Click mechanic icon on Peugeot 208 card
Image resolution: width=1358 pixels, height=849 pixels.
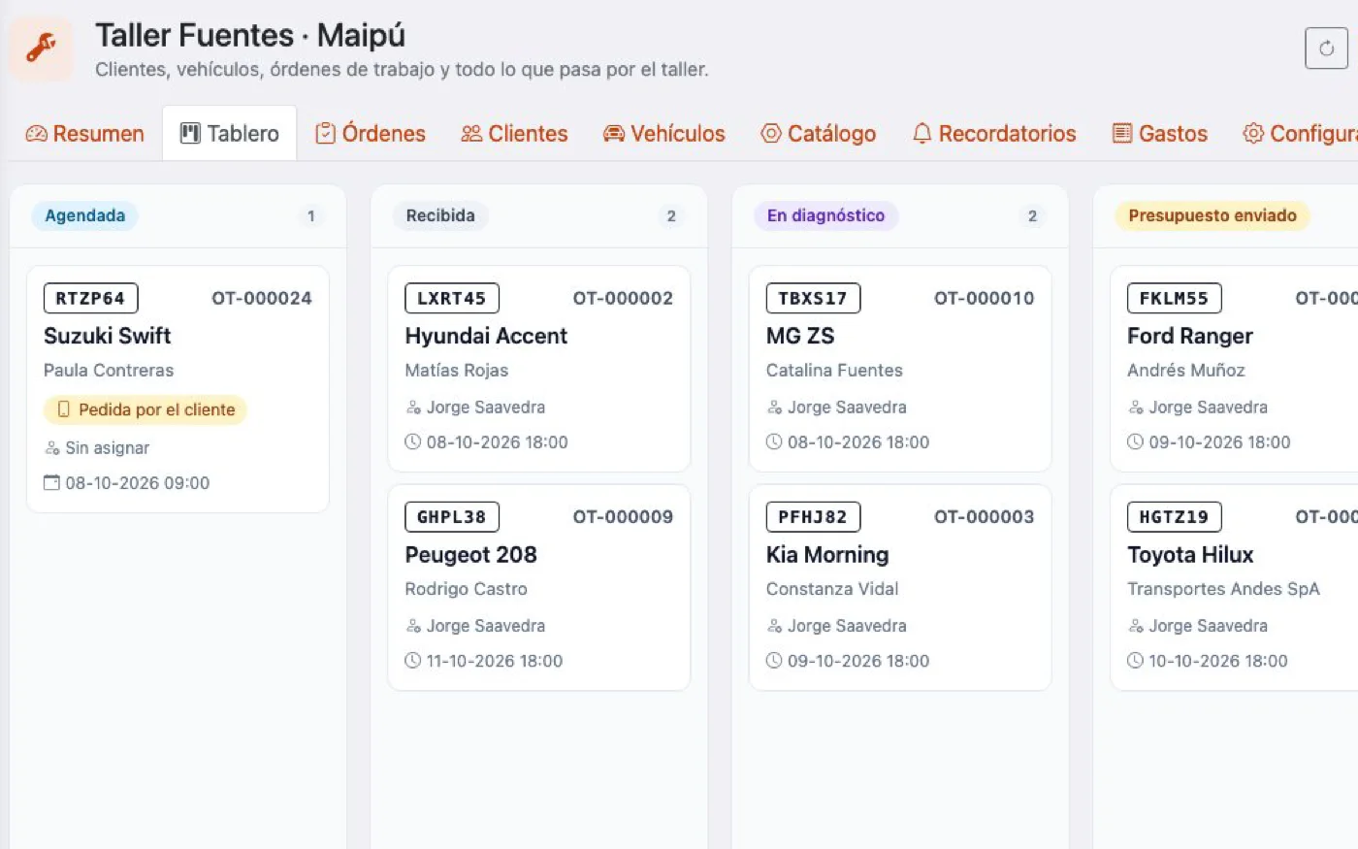[x=413, y=626]
